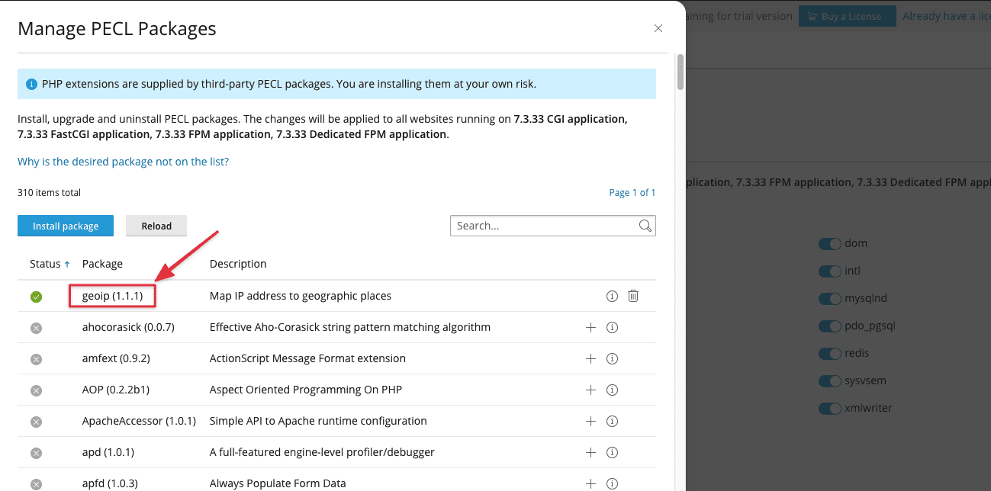Click the search magnifier icon
Image resolution: width=991 pixels, height=491 pixels.
pos(645,226)
